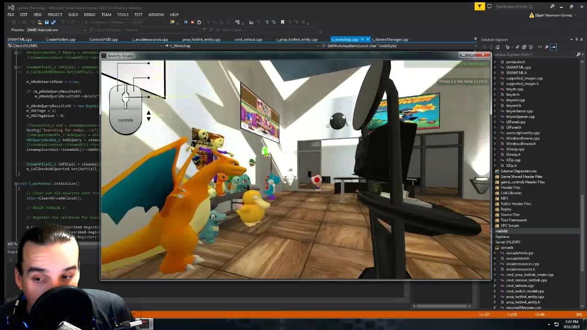Select Server (HL2MP) project node

pos(508,242)
